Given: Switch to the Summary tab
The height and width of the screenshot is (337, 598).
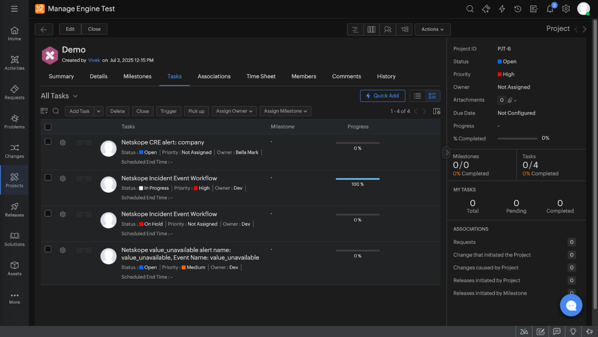Looking at the screenshot, I should pos(61,77).
